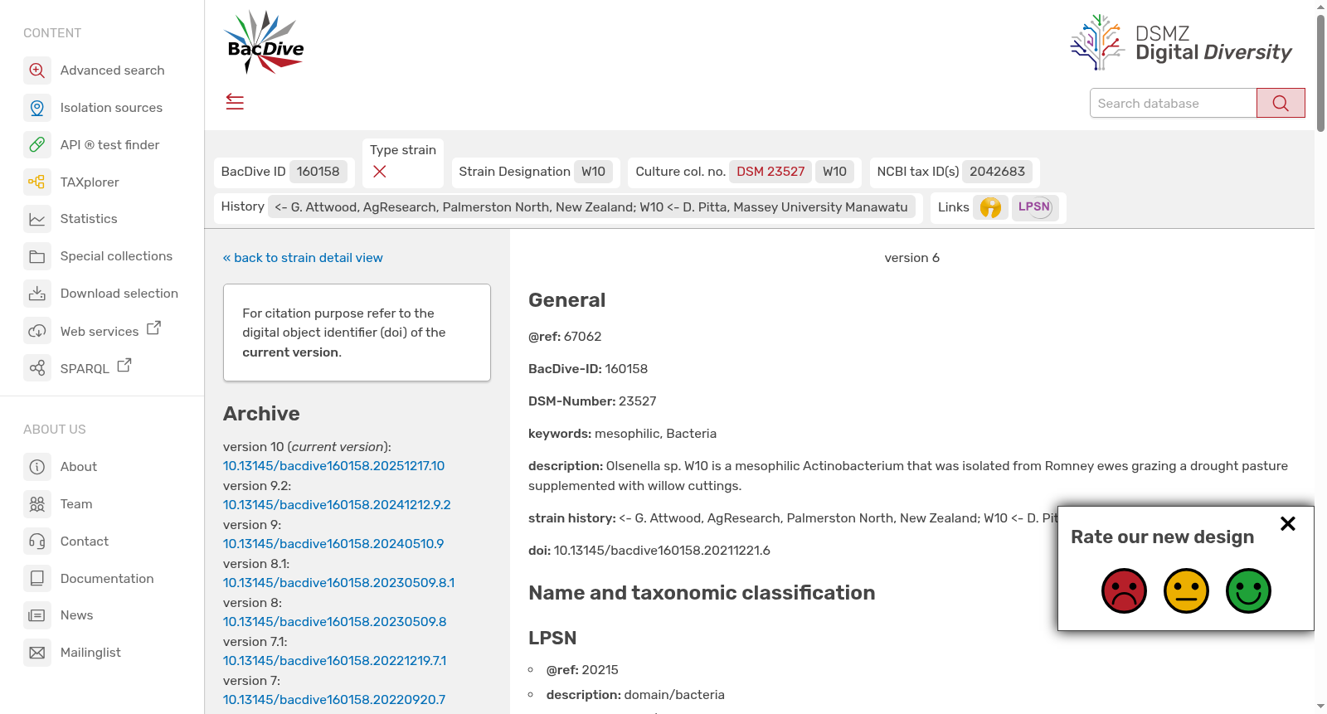Open version 8 doi 20230509.8 link

(x=334, y=622)
